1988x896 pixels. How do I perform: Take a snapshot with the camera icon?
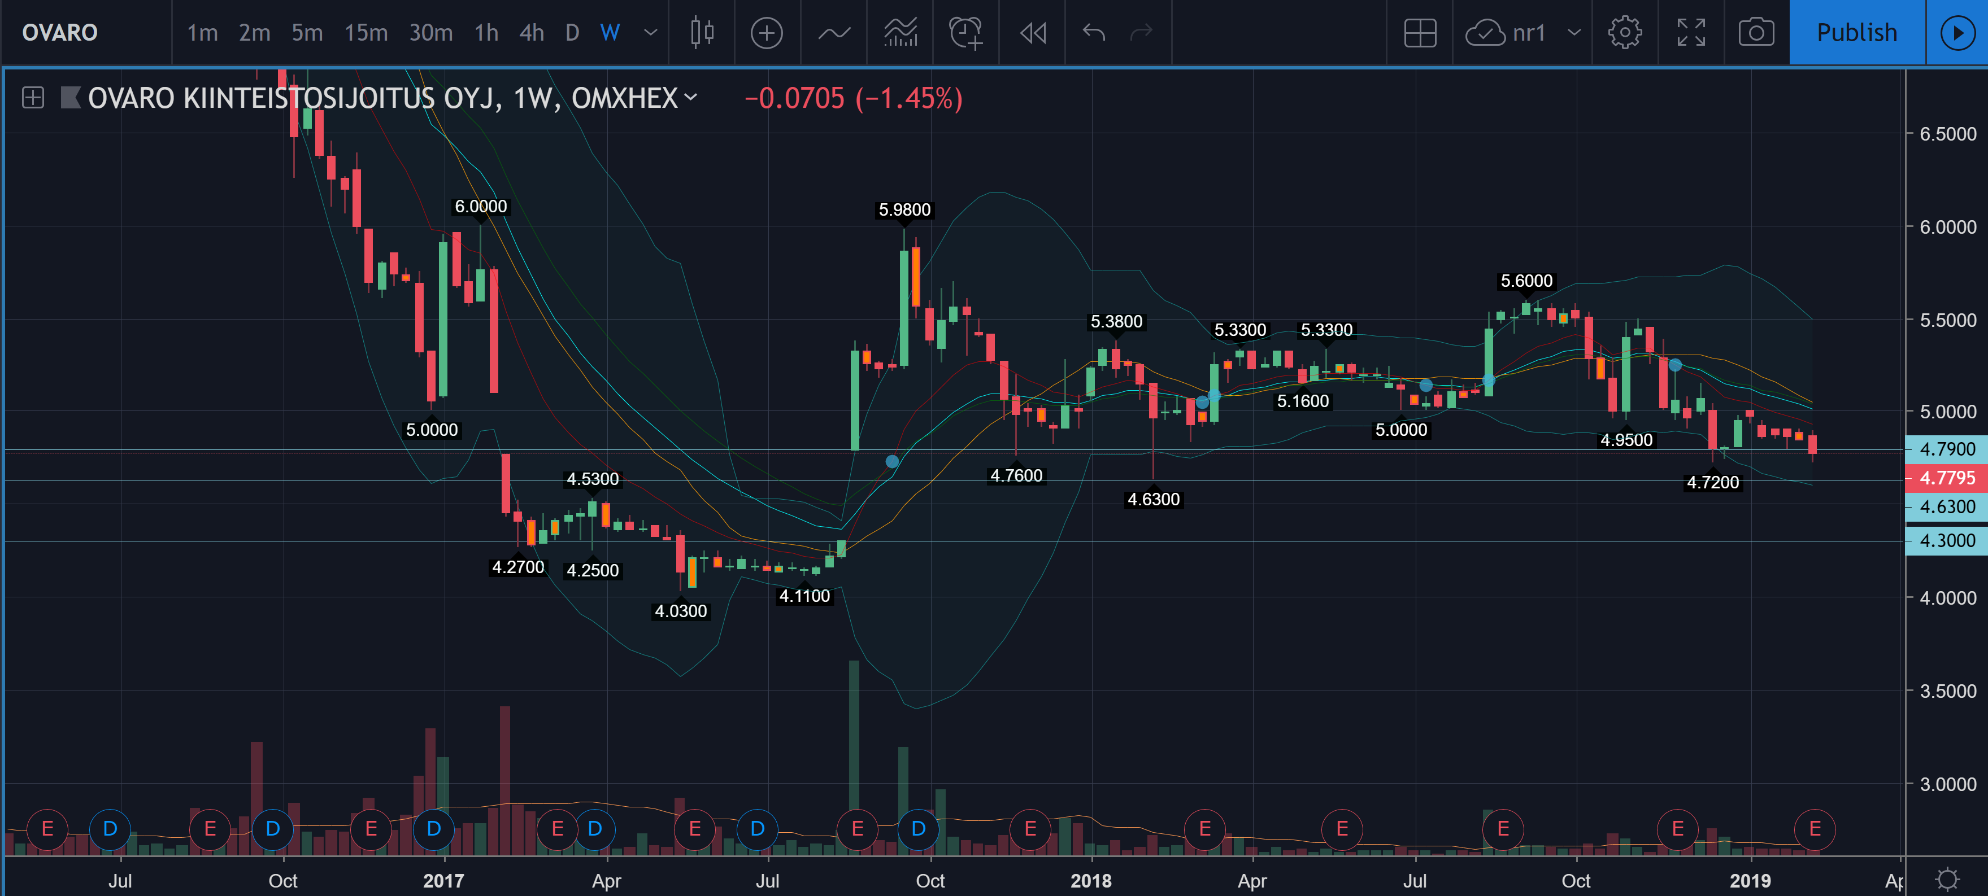pos(1756,32)
